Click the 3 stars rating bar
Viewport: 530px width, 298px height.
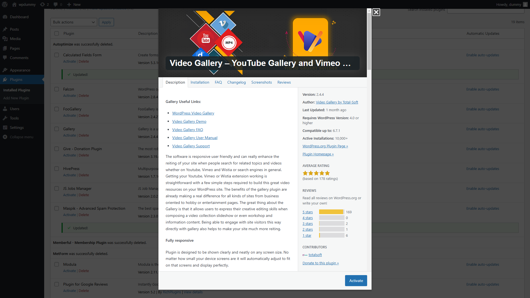332,223
